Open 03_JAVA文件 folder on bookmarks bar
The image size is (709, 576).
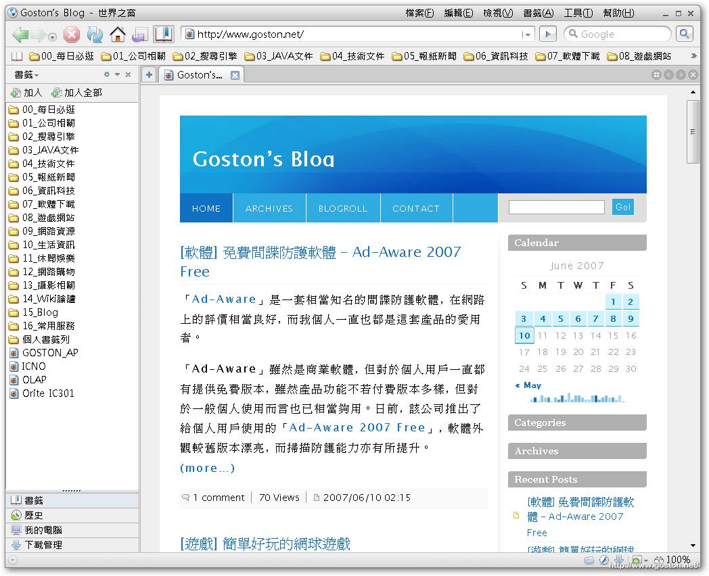click(x=278, y=56)
